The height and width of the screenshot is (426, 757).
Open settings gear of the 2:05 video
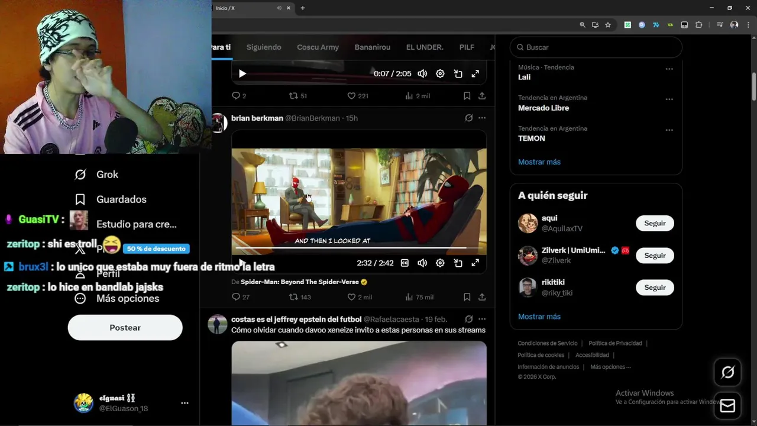(x=440, y=74)
